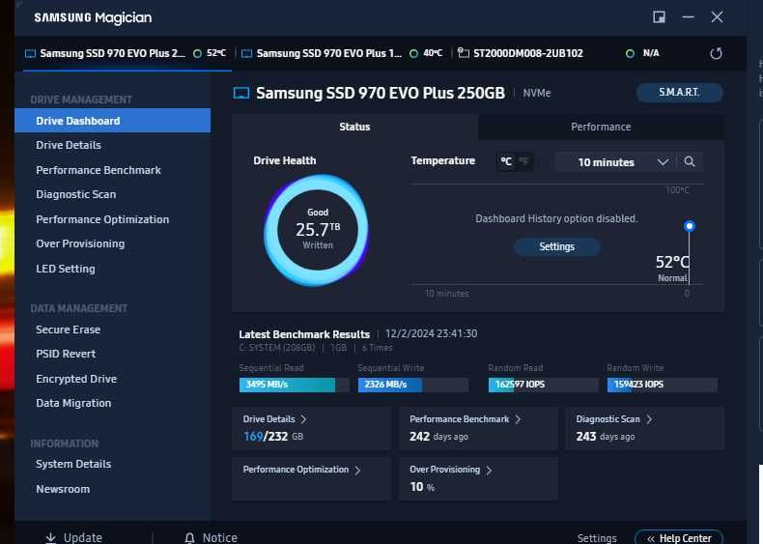
Task: Open Performance Optimization in the sidebar
Action: (102, 219)
